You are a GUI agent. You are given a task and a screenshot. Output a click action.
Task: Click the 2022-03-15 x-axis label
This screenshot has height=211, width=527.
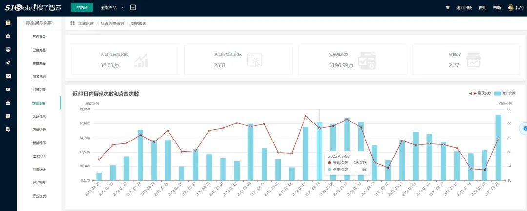410,189
